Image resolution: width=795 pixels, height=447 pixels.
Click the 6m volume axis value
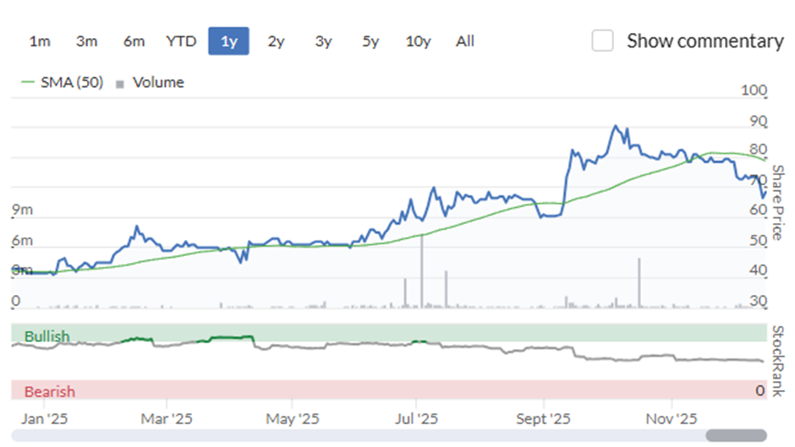pyautogui.click(x=22, y=240)
